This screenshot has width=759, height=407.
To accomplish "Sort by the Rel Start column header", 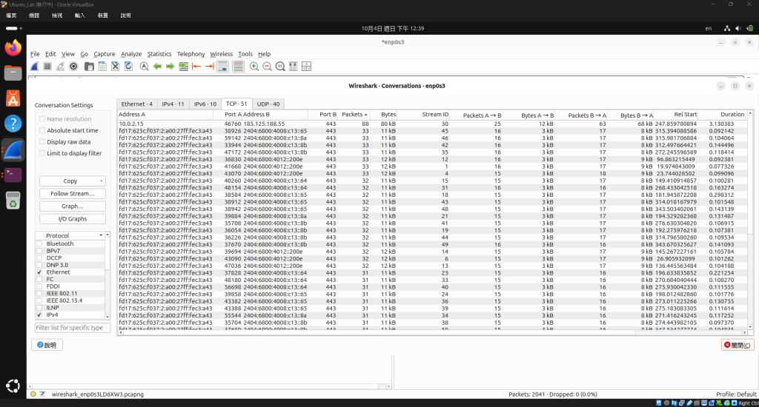I will click(x=677, y=115).
